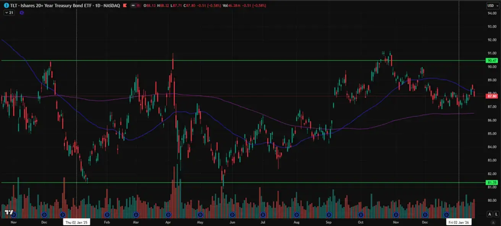Click the red flag icon beside NASDAQ
Image resolution: width=501 pixels, height=226 pixels.
coord(124,6)
